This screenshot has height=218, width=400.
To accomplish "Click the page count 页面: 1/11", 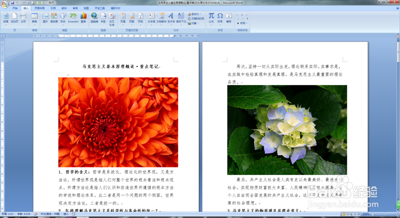I will (x=8, y=214).
